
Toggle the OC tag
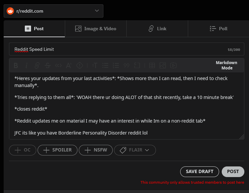pos(23,150)
